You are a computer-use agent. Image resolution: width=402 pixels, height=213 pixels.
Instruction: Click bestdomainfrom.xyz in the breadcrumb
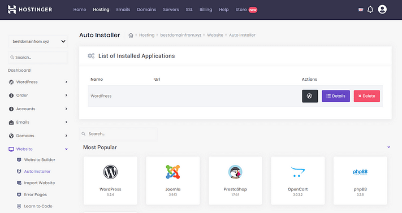click(181, 35)
